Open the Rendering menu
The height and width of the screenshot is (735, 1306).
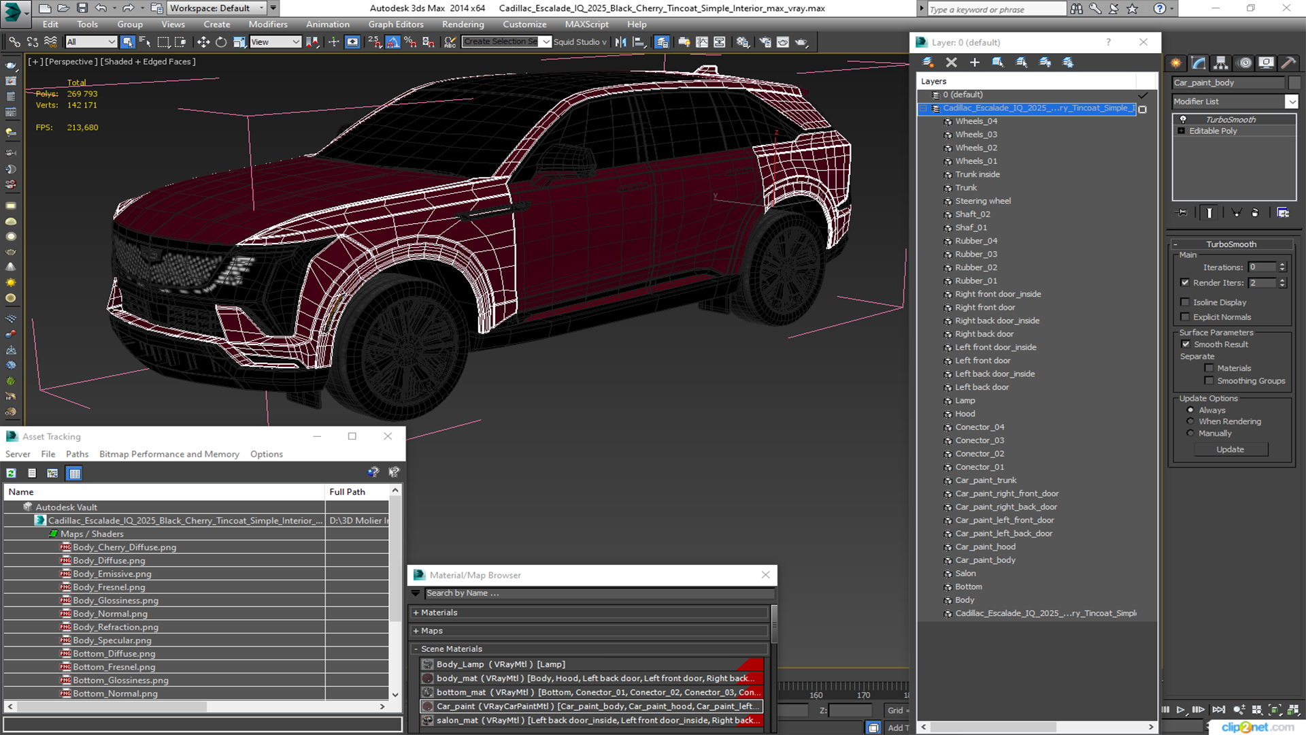tap(463, 24)
